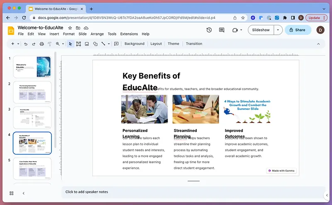
Task: Click the Transition button
Action: (x=194, y=44)
